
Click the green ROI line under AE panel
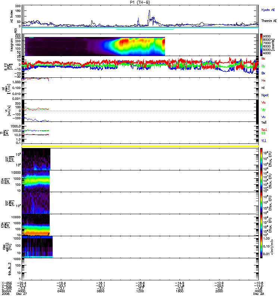point(145,30)
